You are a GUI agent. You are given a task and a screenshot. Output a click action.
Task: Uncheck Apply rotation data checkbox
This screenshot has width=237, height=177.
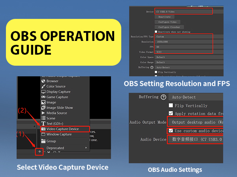click(171, 113)
